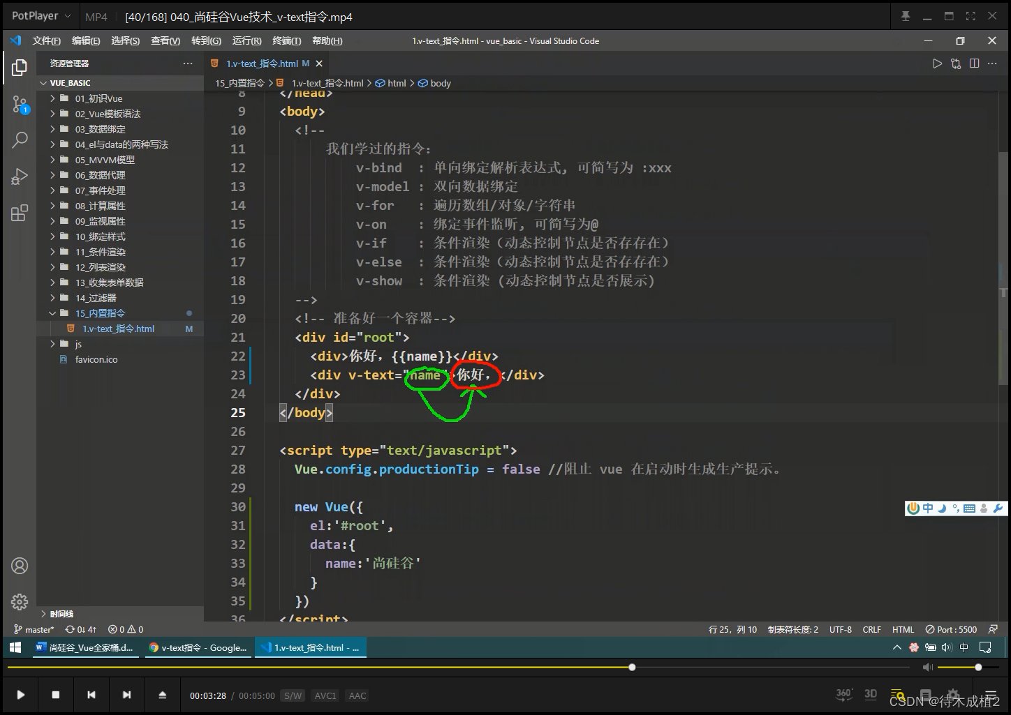Switch to the Google Chrome taskbar window
The height and width of the screenshot is (715, 1011).
198,647
